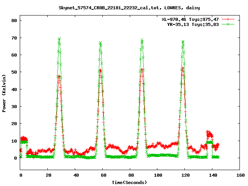Click the y-axis value 10
Viewport: 248px width, 186px height.
[x=14, y=141]
